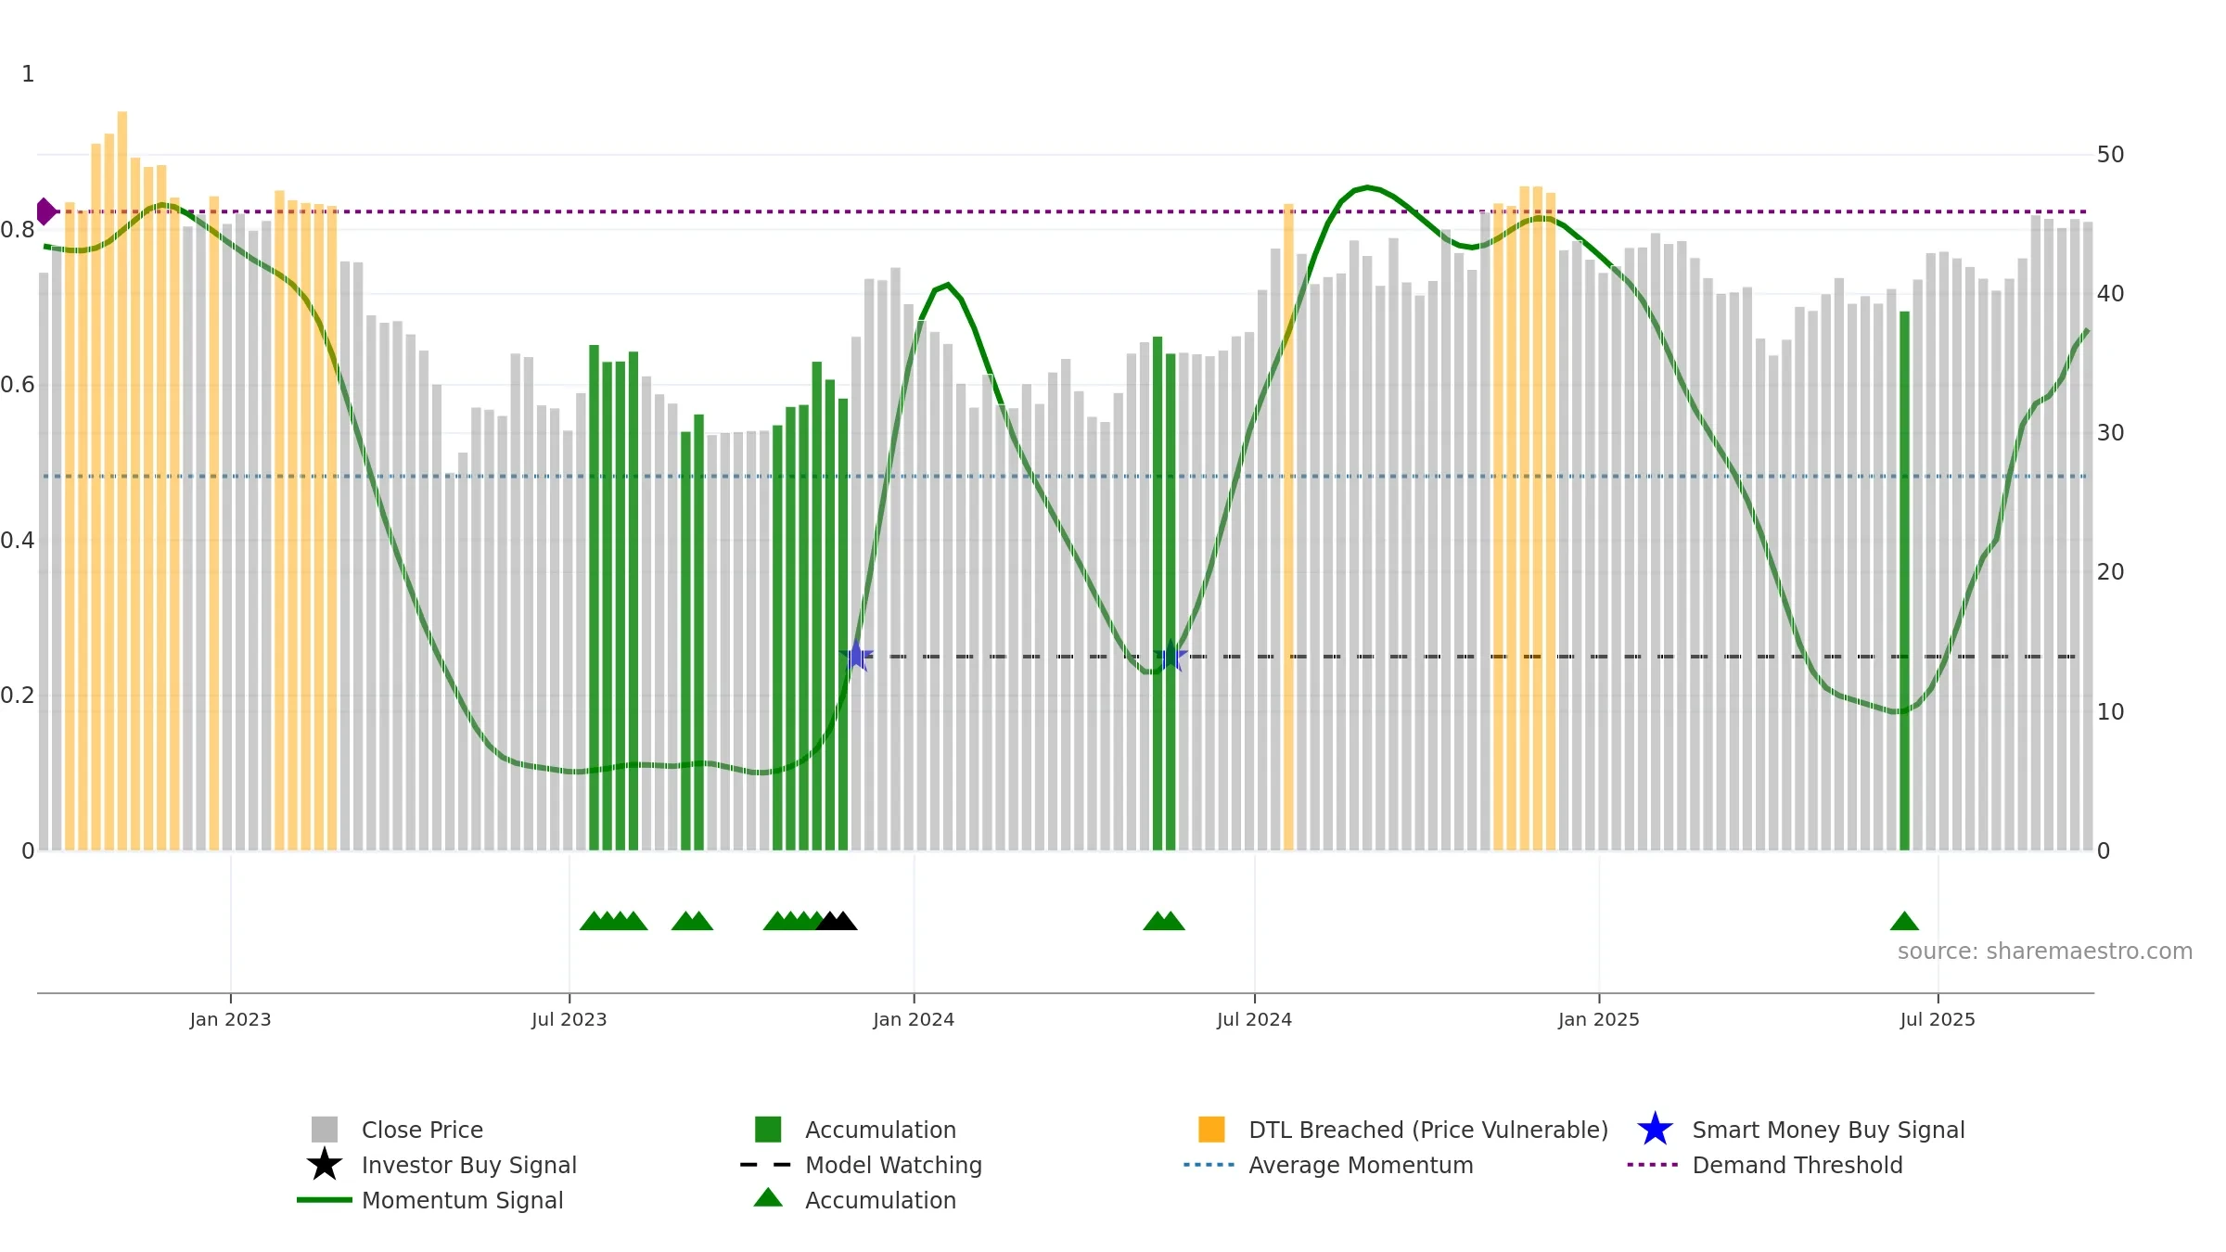Click the green Accumulation triangle legend icon

pyautogui.click(x=768, y=1197)
